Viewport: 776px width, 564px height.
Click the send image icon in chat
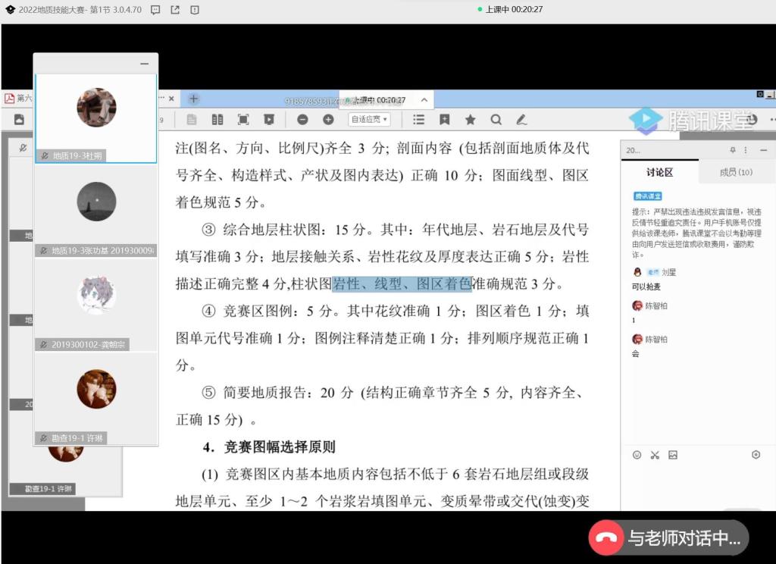click(x=673, y=455)
